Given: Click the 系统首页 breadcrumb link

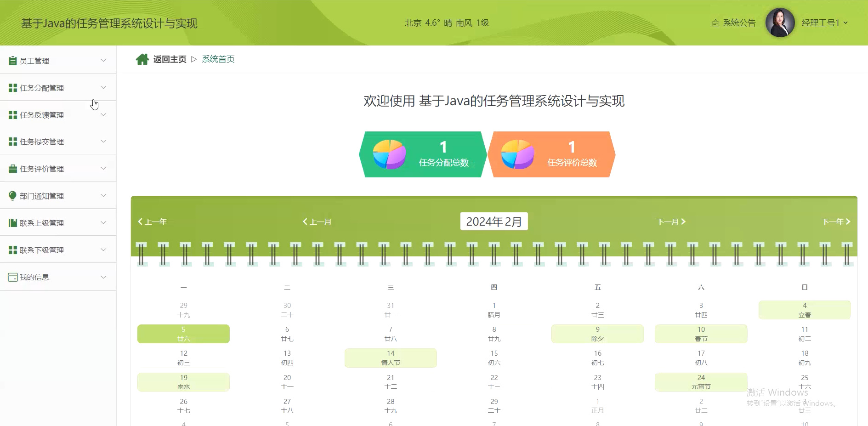Looking at the screenshot, I should coord(218,59).
